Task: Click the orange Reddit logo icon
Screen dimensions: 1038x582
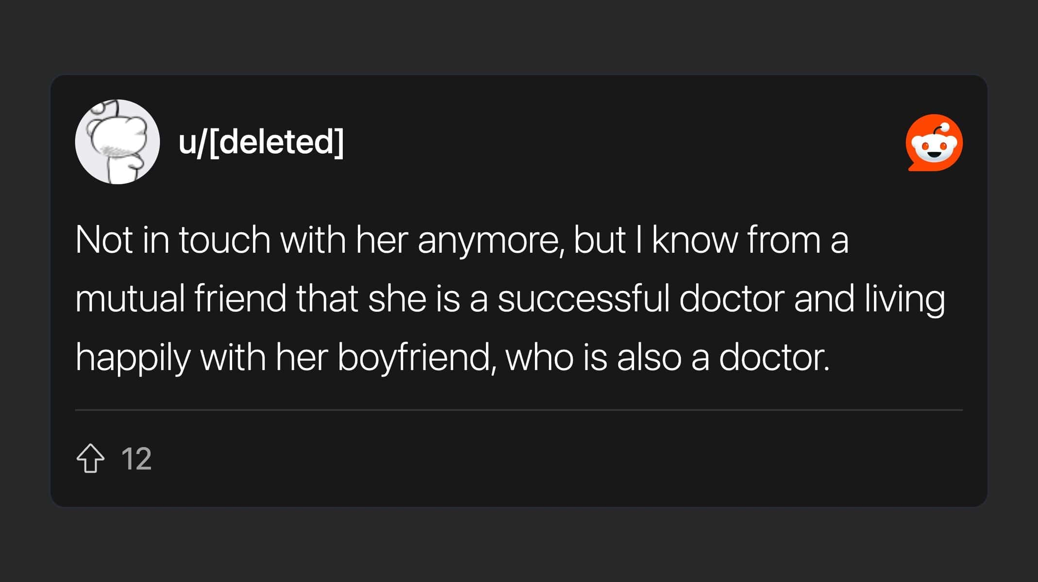Action: tap(934, 143)
